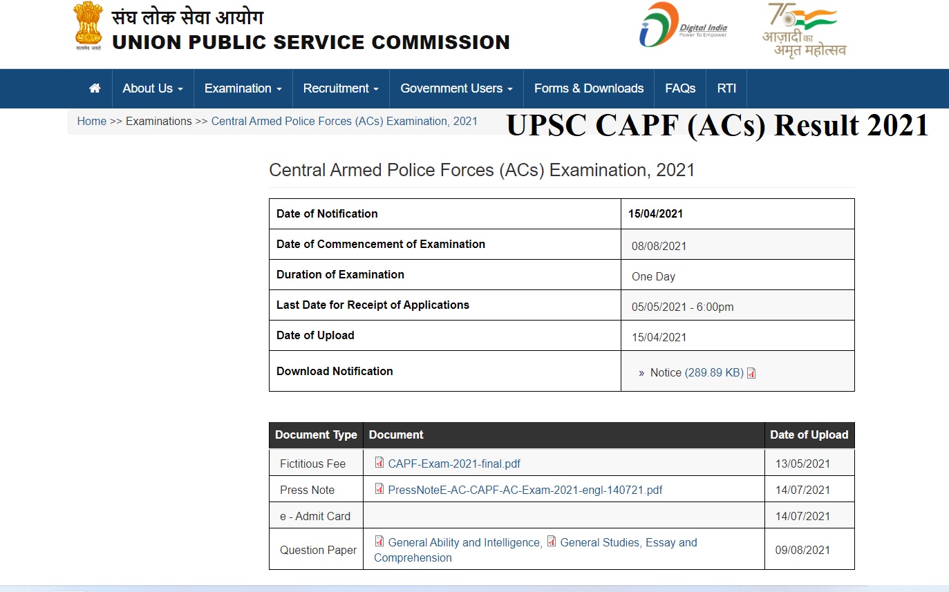Open General Ability and Intelligence question paper
Image resolution: width=949 pixels, height=592 pixels.
pyautogui.click(x=464, y=543)
